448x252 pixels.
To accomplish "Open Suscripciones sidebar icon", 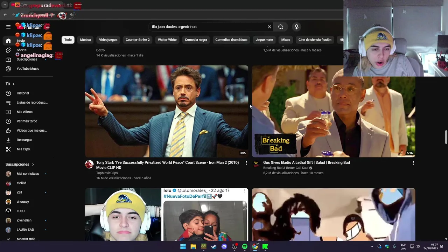I will [8, 59].
